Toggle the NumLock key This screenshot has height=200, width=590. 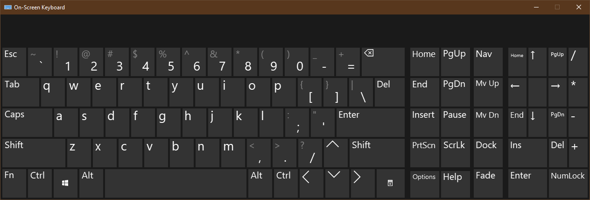[x=568, y=183]
